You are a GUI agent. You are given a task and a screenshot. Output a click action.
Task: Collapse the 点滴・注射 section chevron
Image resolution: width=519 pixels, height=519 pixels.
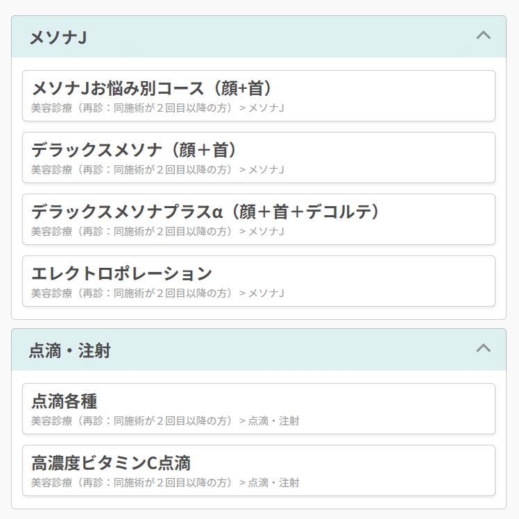pos(483,348)
